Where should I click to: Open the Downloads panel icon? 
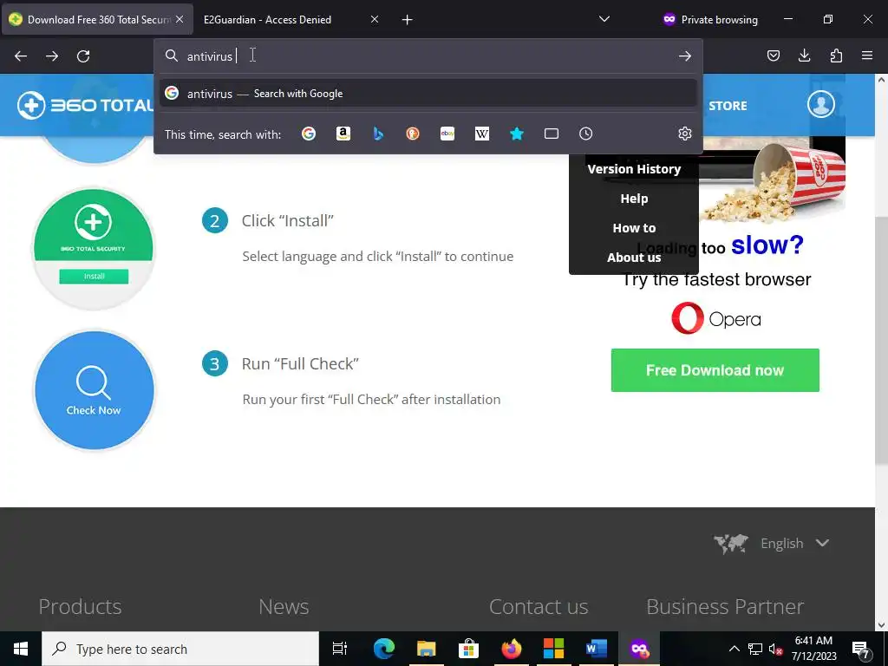(x=804, y=55)
